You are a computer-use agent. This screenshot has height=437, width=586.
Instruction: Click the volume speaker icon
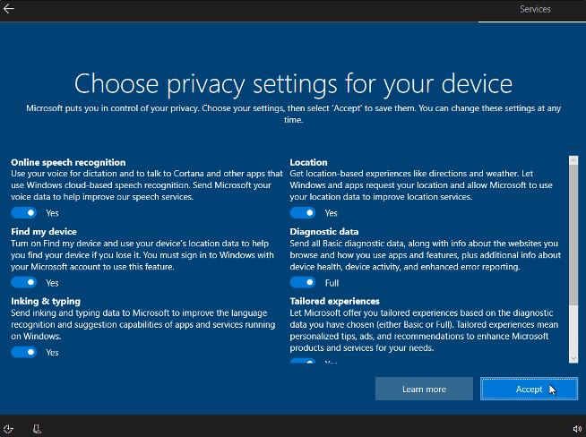[x=577, y=429]
